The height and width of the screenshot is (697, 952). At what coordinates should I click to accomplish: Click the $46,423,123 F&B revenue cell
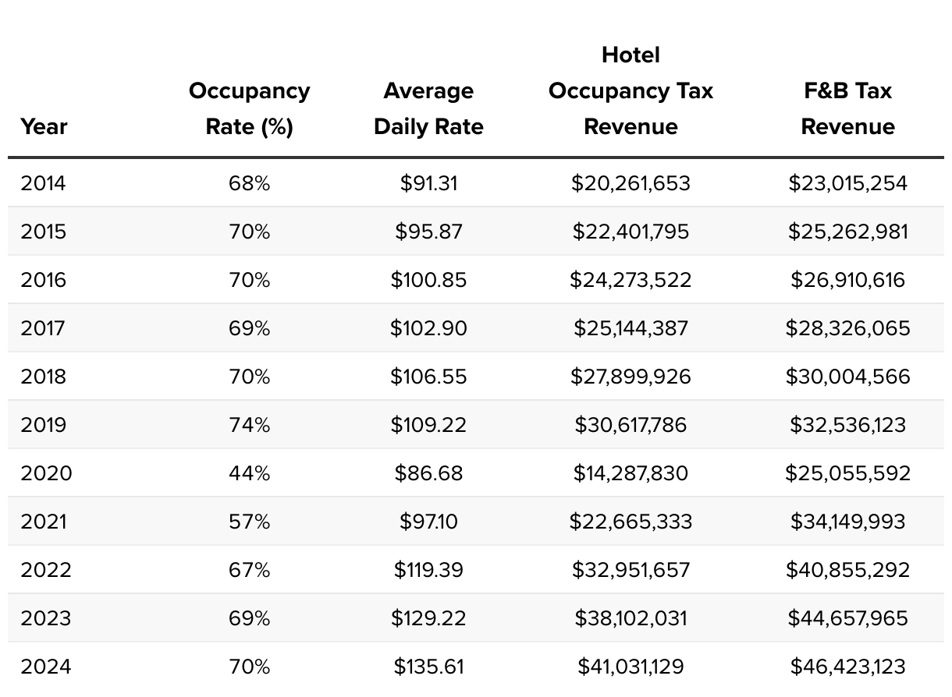(847, 667)
